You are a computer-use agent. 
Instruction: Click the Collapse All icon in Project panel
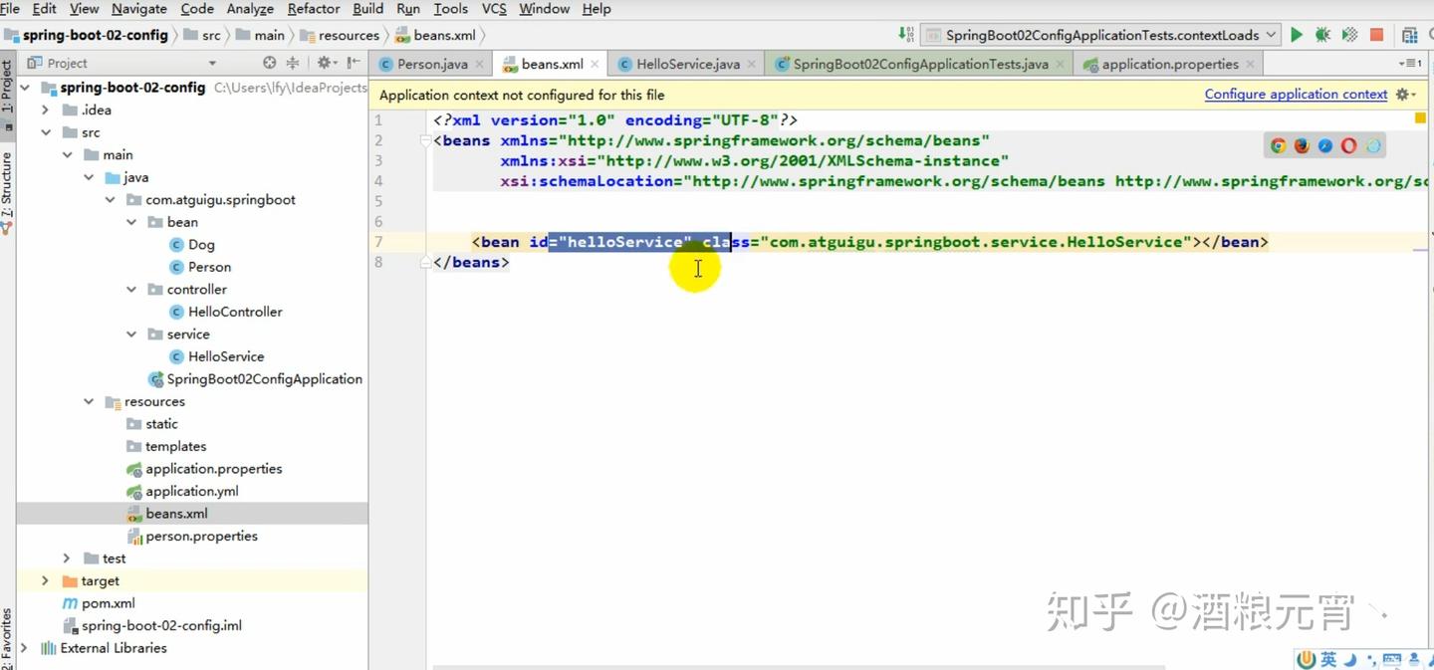292,63
